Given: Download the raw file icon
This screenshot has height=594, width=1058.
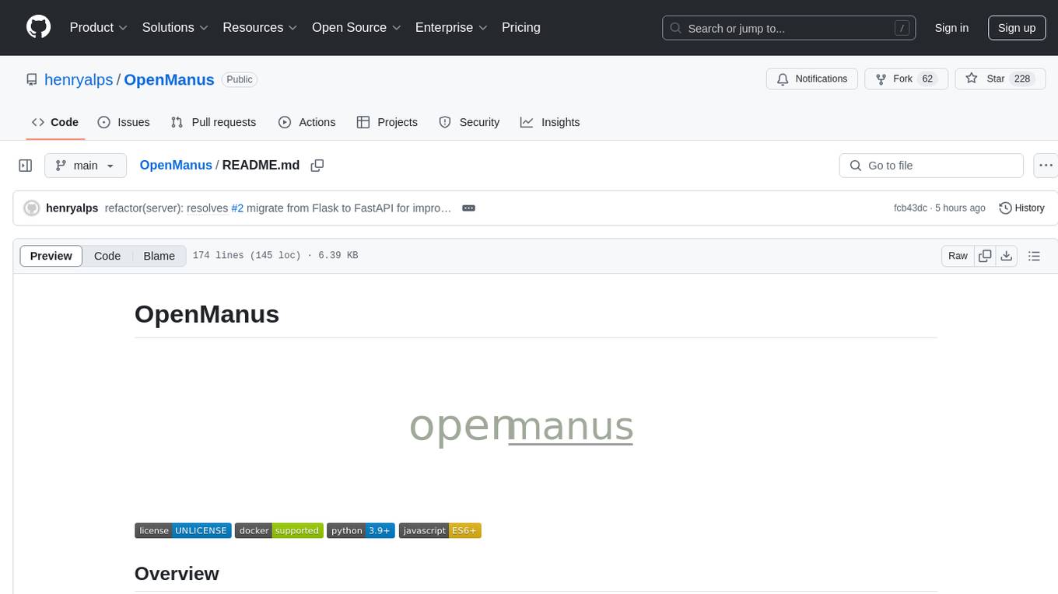Looking at the screenshot, I should coord(1006,256).
